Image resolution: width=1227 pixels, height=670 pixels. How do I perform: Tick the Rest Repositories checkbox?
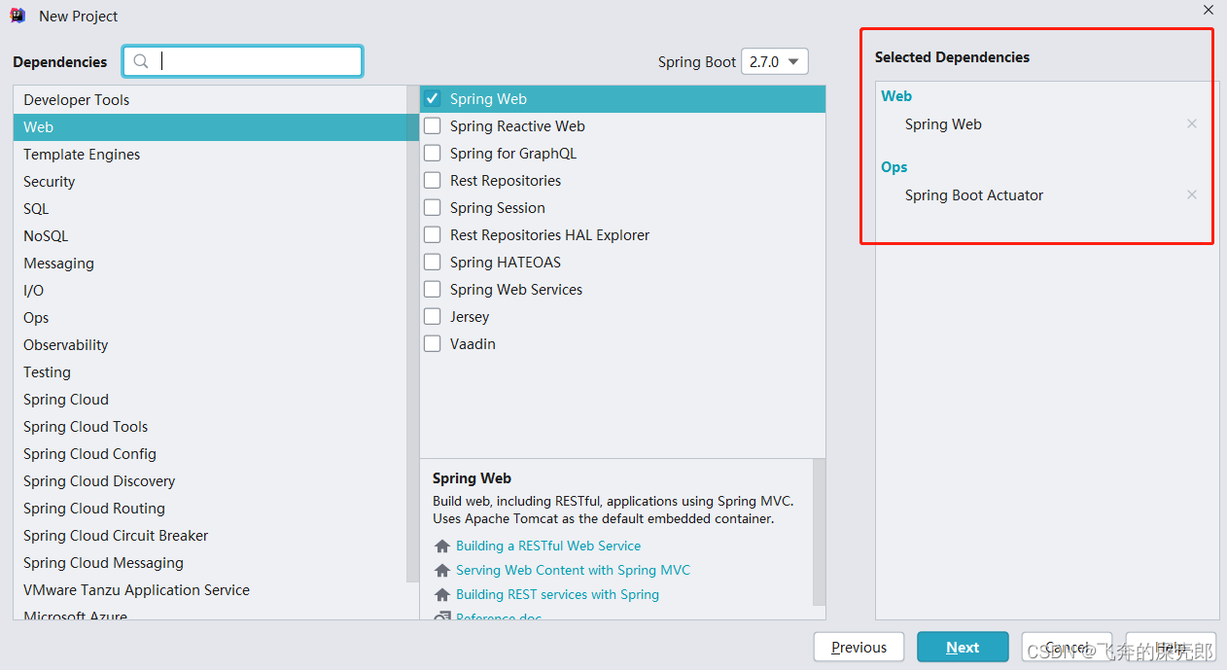(432, 180)
